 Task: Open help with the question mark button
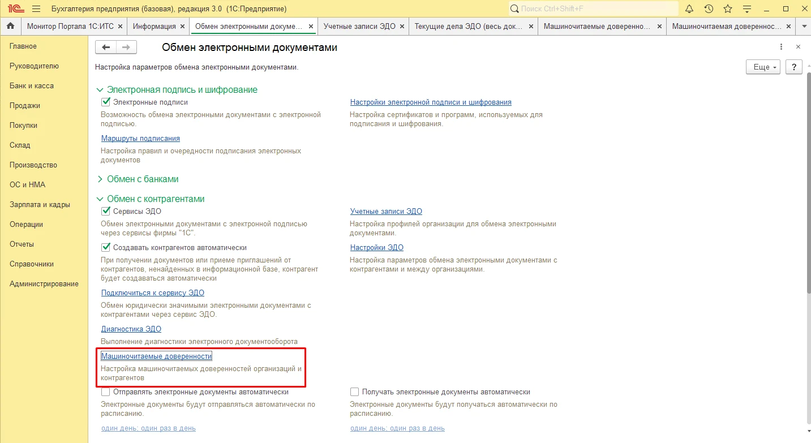coord(794,67)
